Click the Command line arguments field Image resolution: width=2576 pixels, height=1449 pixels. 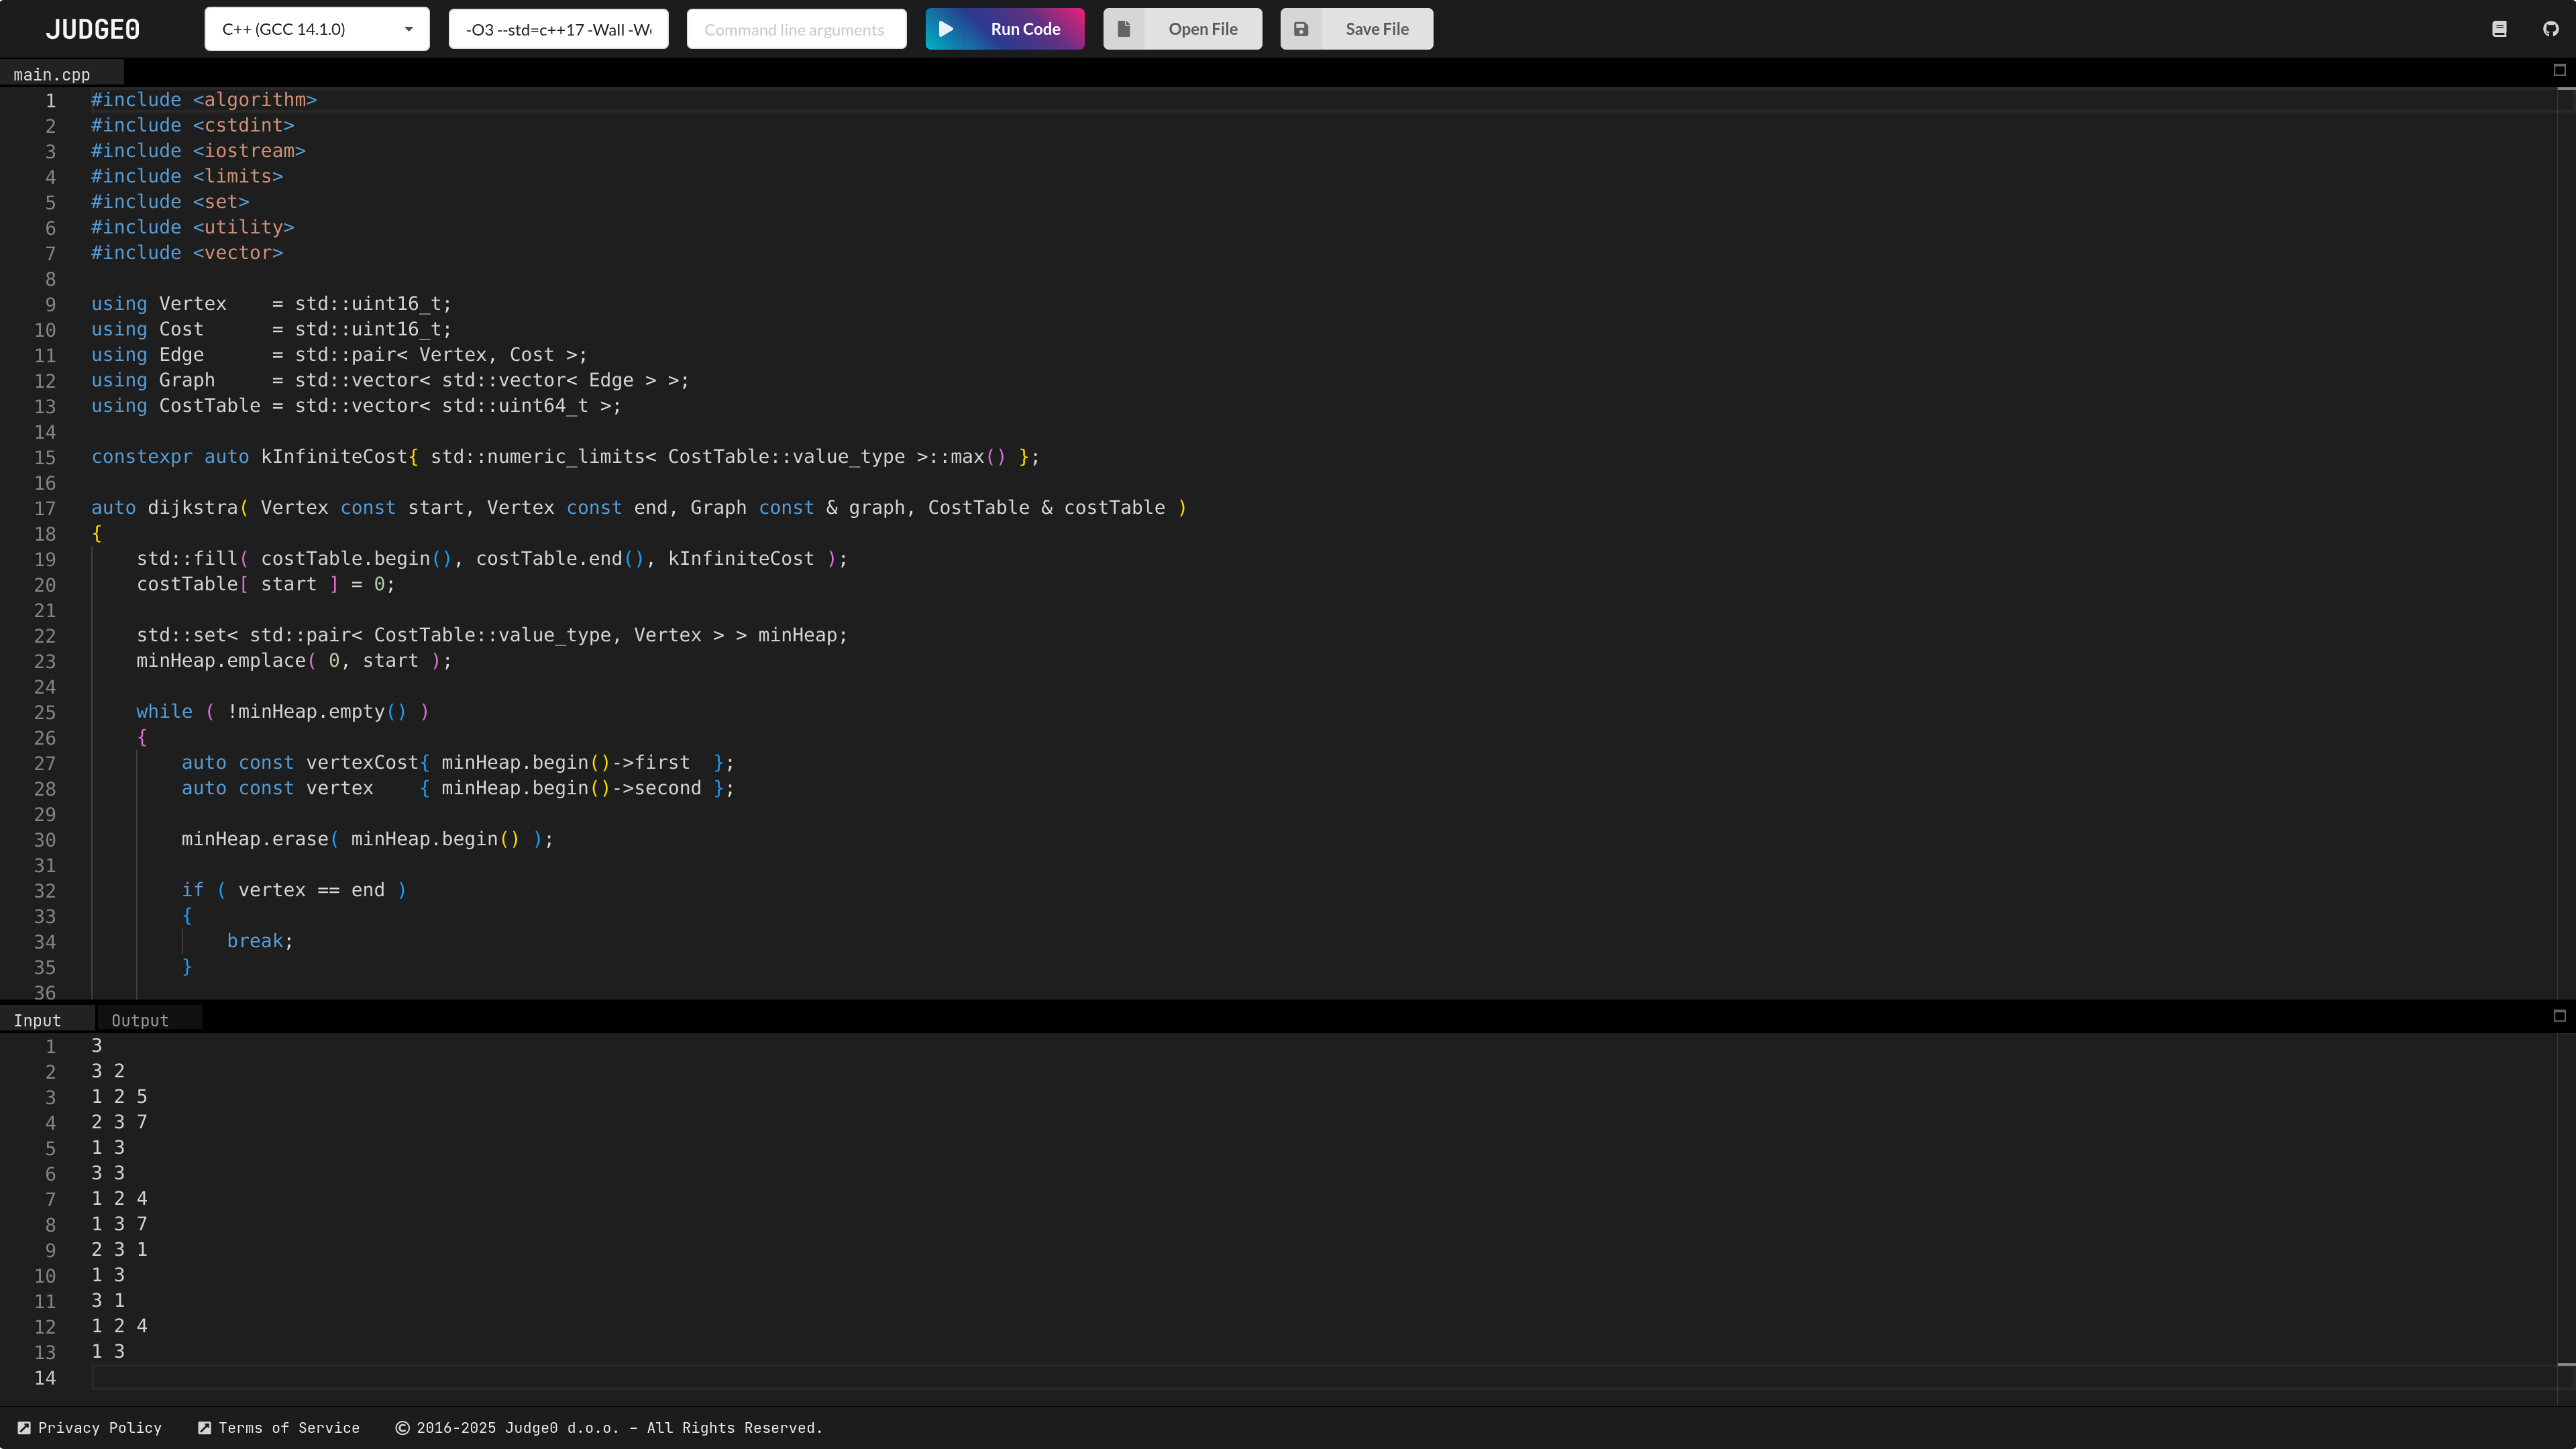click(x=796, y=29)
